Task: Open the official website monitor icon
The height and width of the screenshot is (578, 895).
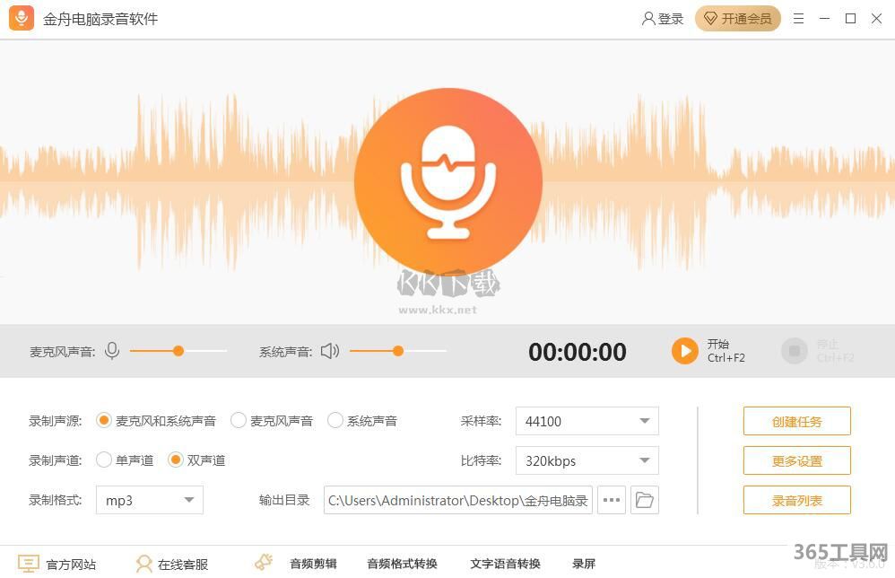Action: (x=29, y=564)
